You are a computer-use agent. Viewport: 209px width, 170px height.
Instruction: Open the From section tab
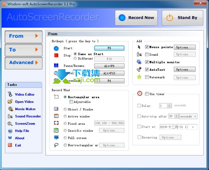24,36
